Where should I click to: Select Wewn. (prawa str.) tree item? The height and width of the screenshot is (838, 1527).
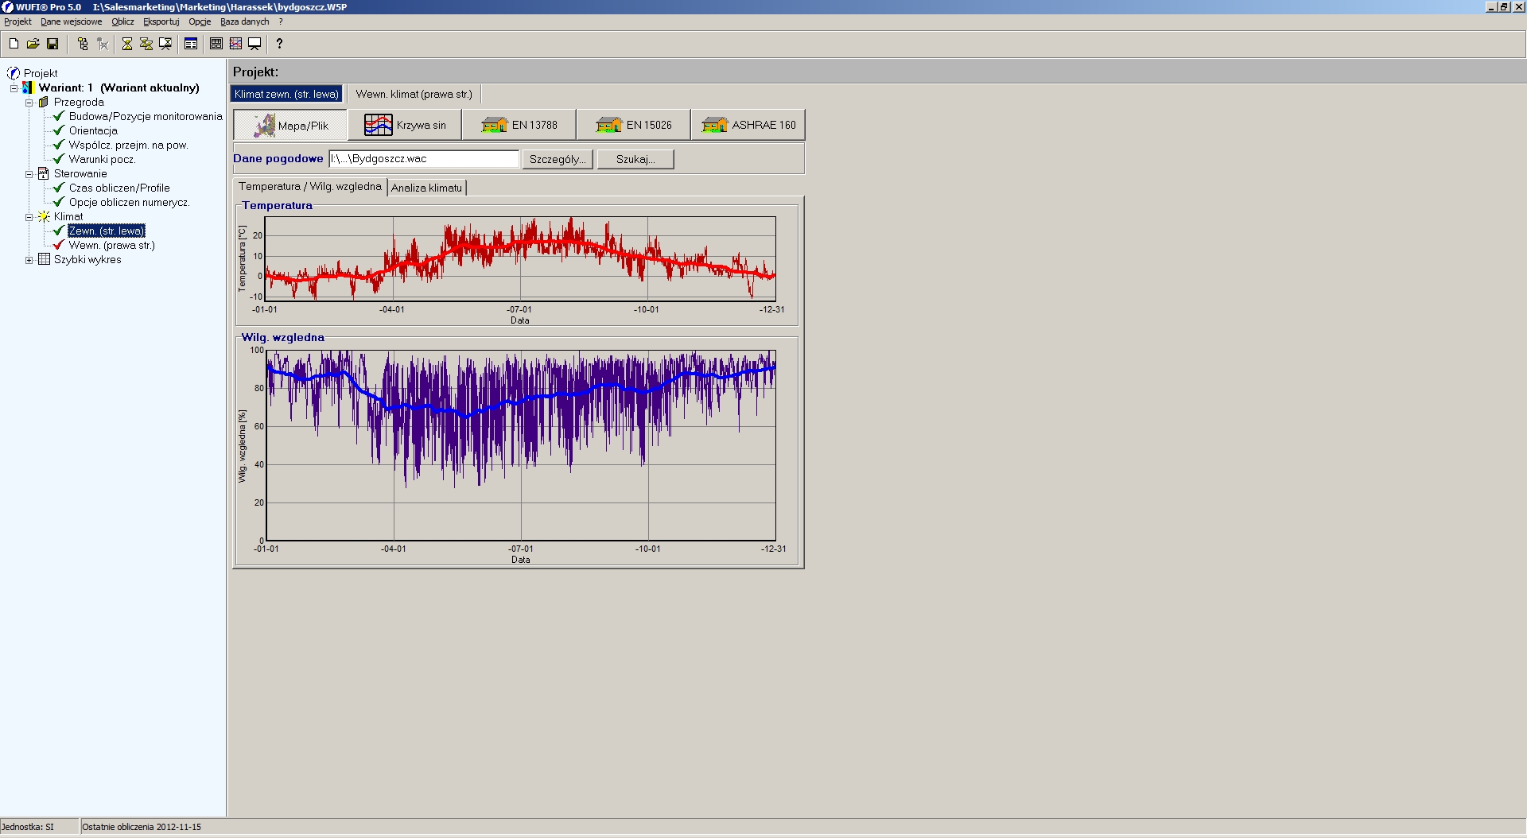(x=111, y=245)
